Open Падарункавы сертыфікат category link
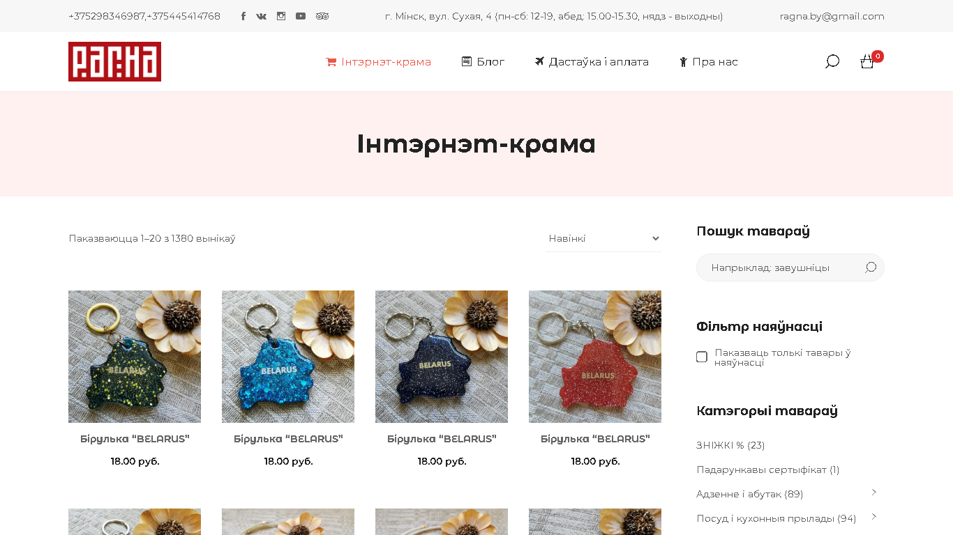The width and height of the screenshot is (953, 535). pyautogui.click(x=767, y=470)
